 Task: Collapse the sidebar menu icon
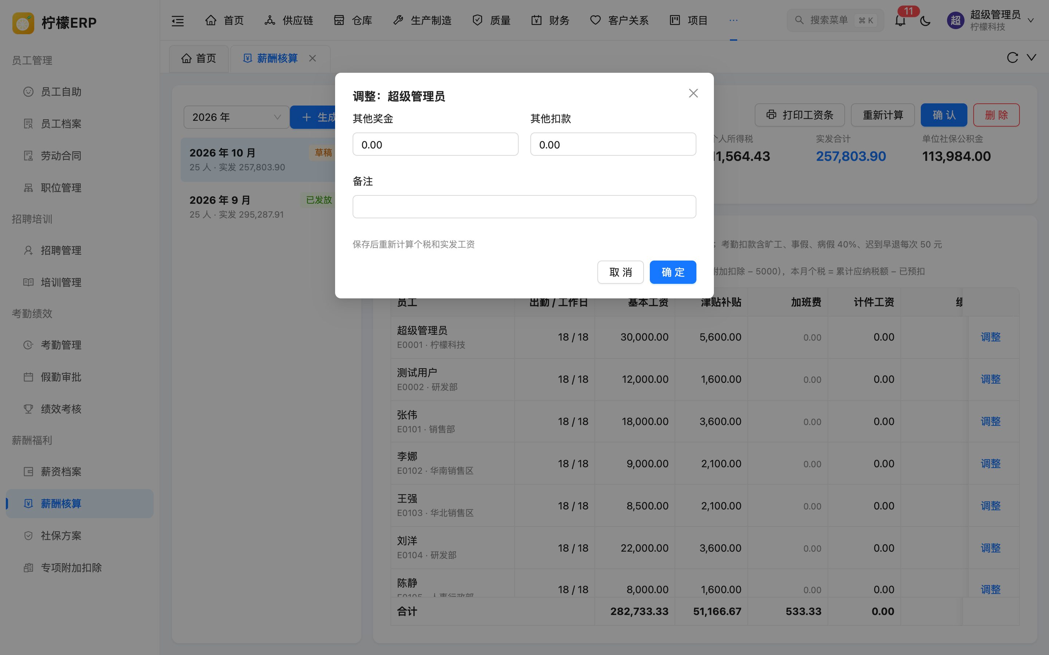tap(178, 20)
